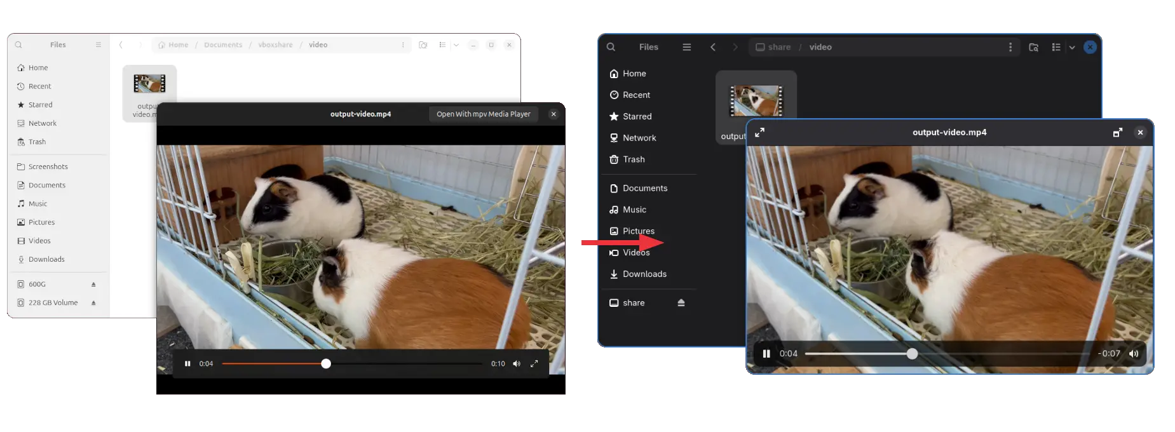This screenshot has height=432, width=1175.
Task: Expand view options dropdown in the dark Files window
Action: pyautogui.click(x=1072, y=47)
